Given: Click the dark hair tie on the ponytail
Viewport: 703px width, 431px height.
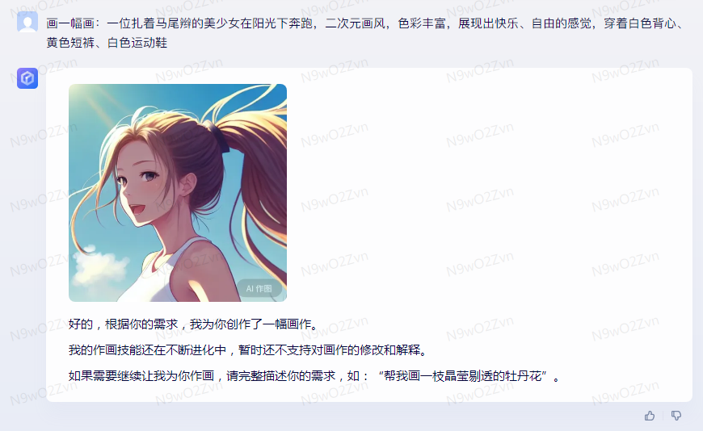Looking at the screenshot, I should [218, 135].
